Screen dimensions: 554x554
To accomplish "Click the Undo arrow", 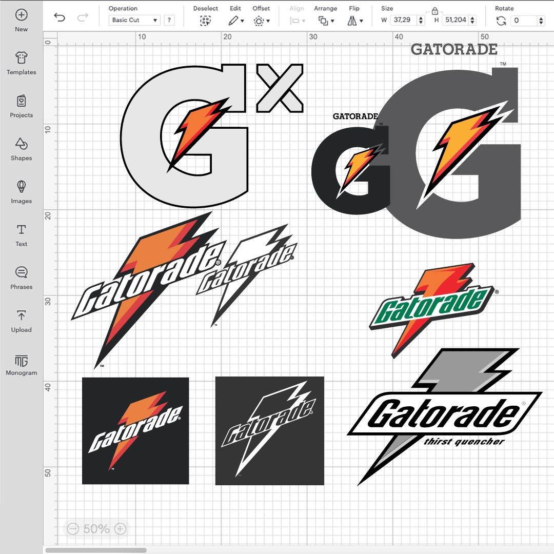I will point(59,17).
